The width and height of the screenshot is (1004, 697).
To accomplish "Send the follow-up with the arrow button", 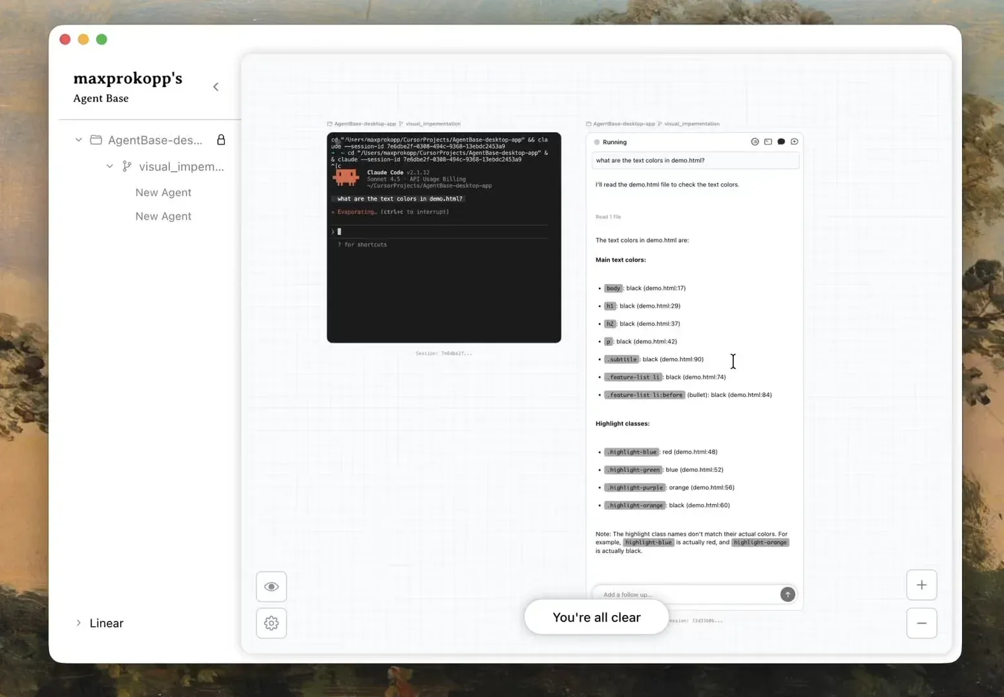I will point(788,594).
